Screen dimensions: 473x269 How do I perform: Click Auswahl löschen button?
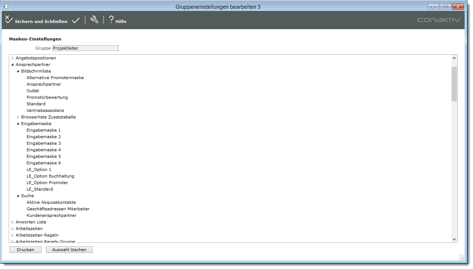click(69, 250)
